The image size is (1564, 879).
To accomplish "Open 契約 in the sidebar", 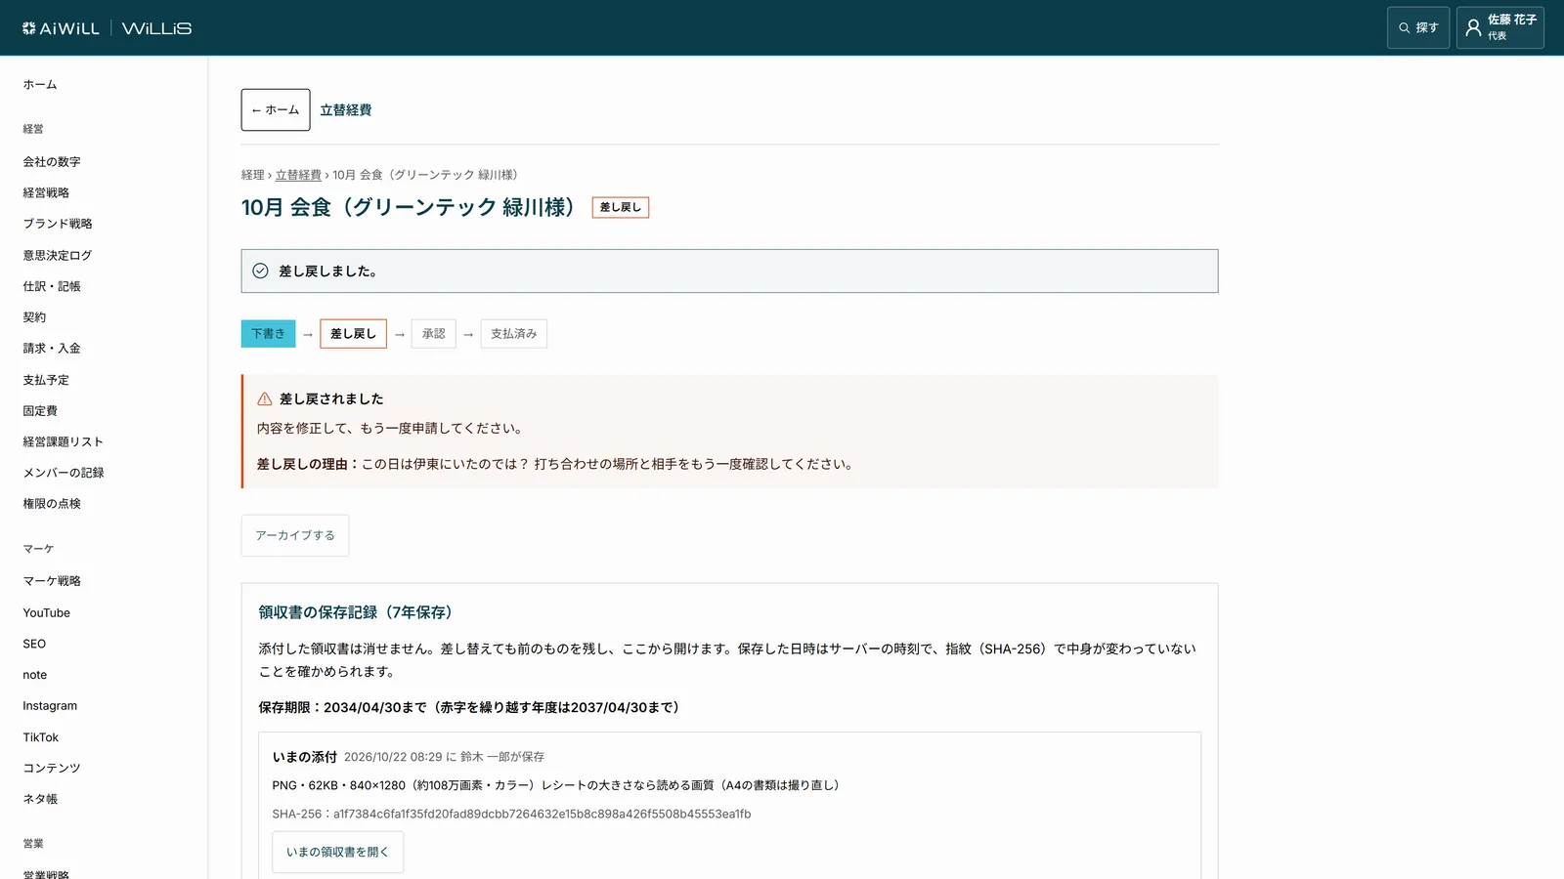I will [34, 317].
